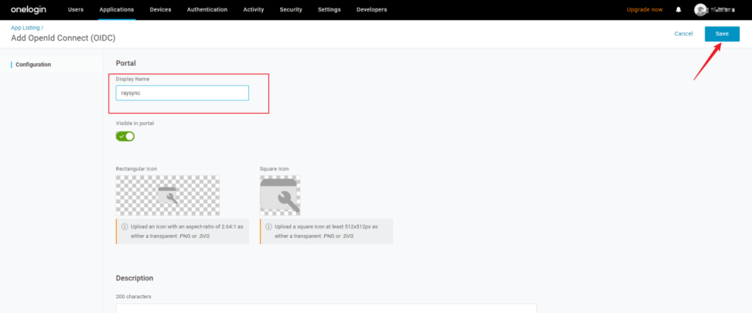This screenshot has height=313, width=752.
Task: Open the Authentication menu
Action: [207, 9]
